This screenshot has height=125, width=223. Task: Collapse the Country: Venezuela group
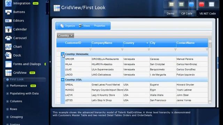(x=63, y=54)
